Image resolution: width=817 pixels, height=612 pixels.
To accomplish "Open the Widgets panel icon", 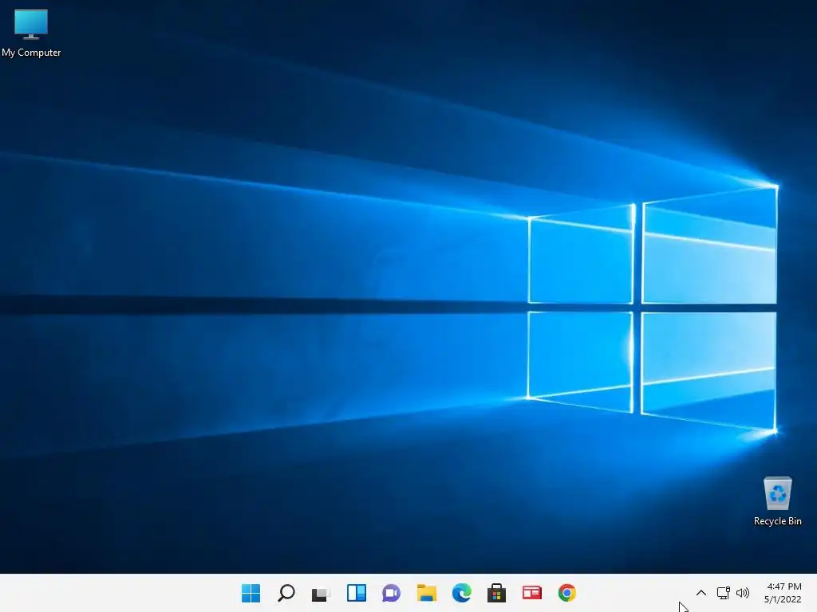I will [x=357, y=593].
